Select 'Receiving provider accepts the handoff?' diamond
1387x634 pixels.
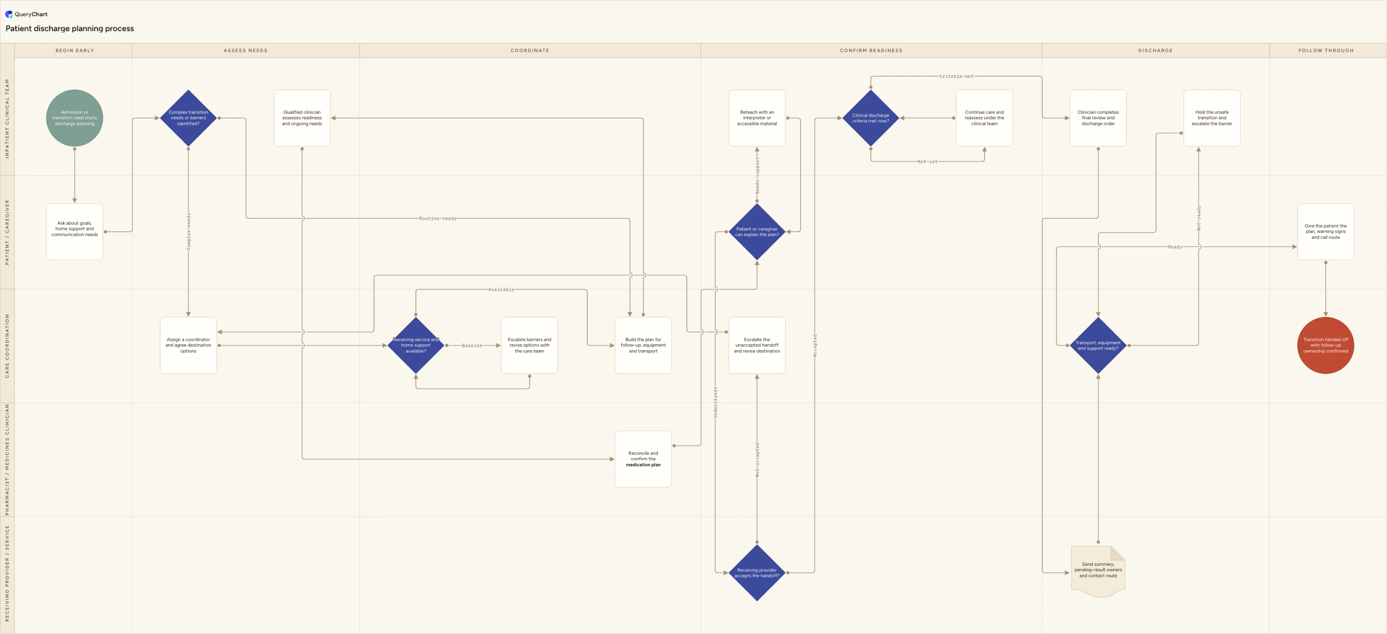click(x=757, y=573)
